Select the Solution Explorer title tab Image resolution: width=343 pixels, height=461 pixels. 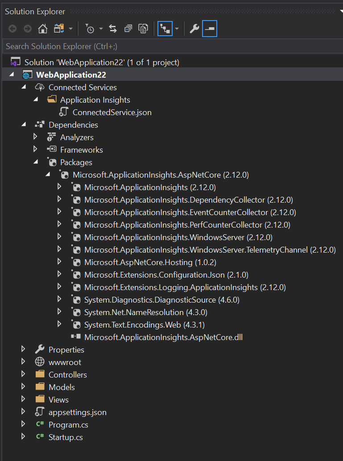coord(35,11)
